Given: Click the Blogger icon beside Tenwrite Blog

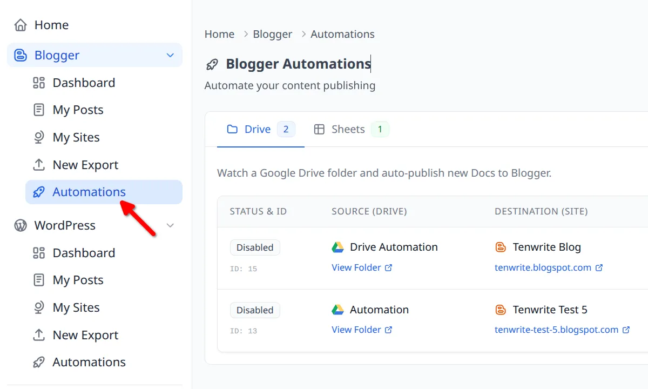Looking at the screenshot, I should [501, 247].
